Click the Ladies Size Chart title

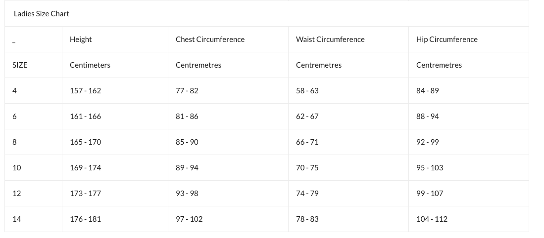tap(42, 14)
